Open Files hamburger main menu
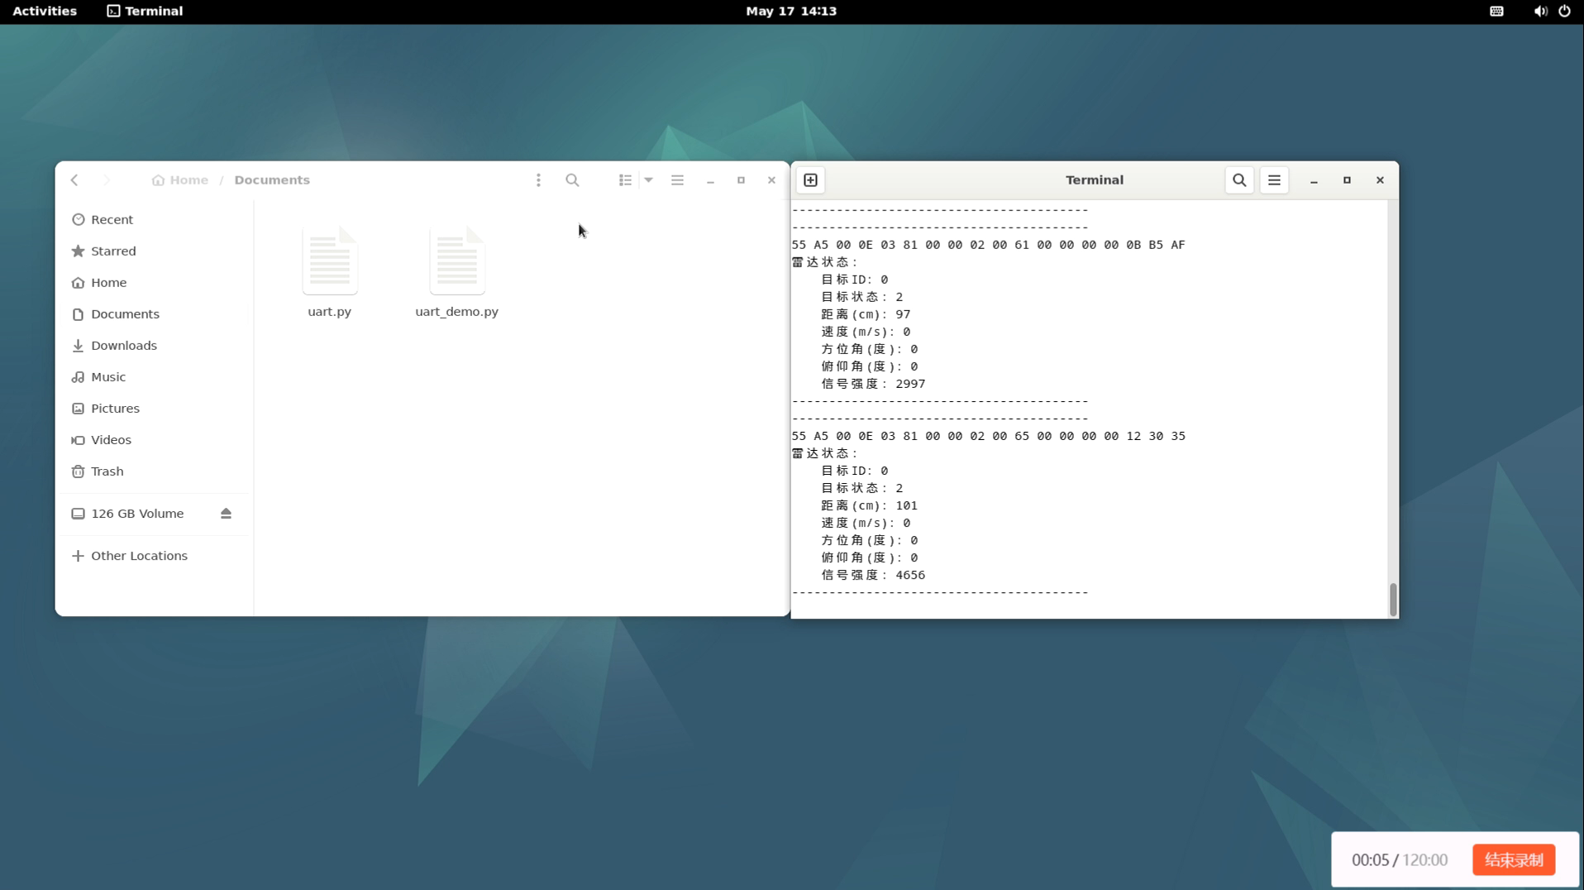This screenshot has width=1584, height=890. (677, 179)
